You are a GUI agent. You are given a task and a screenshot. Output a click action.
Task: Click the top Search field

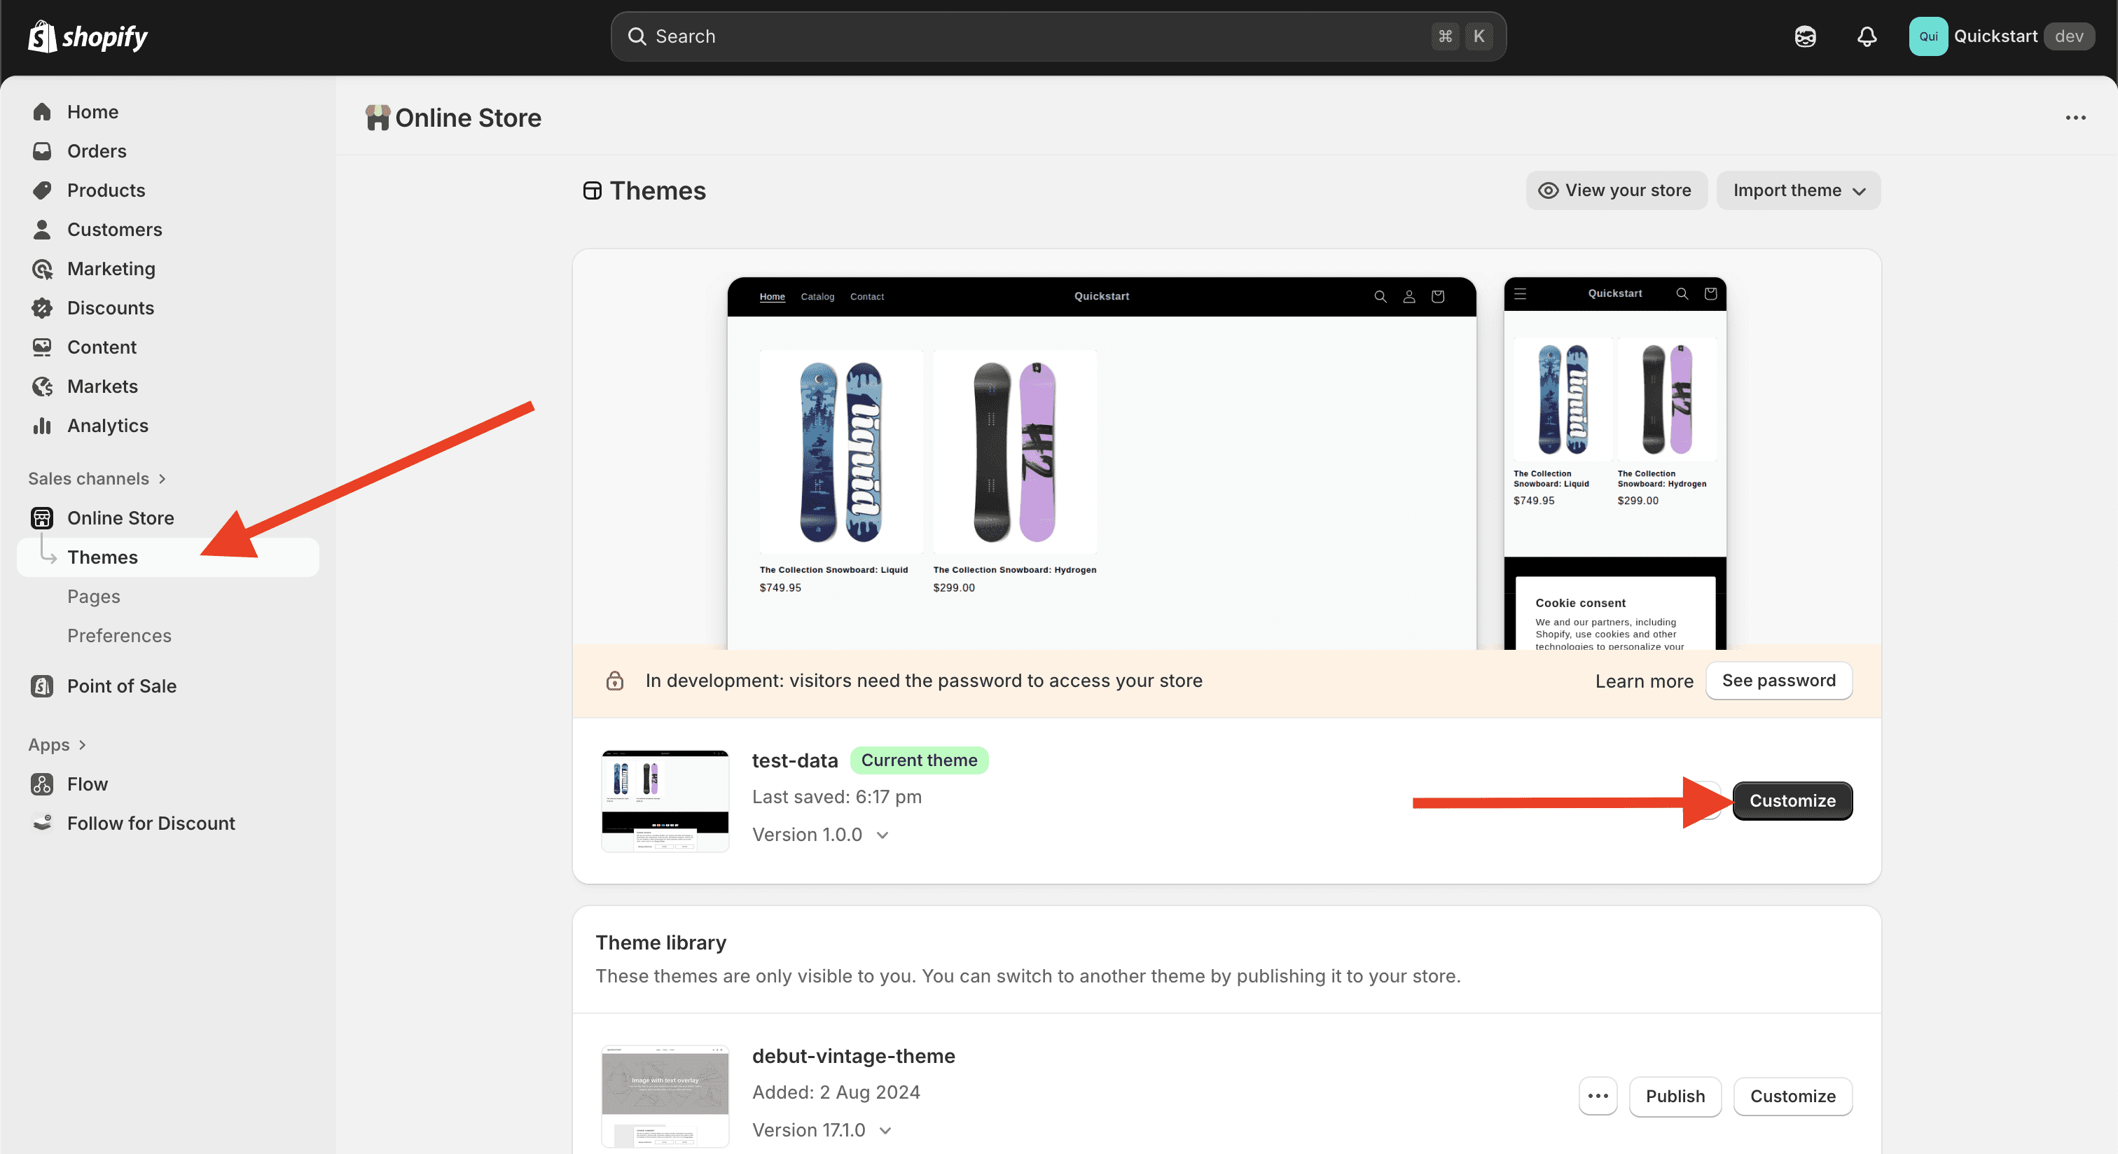click(1027, 36)
